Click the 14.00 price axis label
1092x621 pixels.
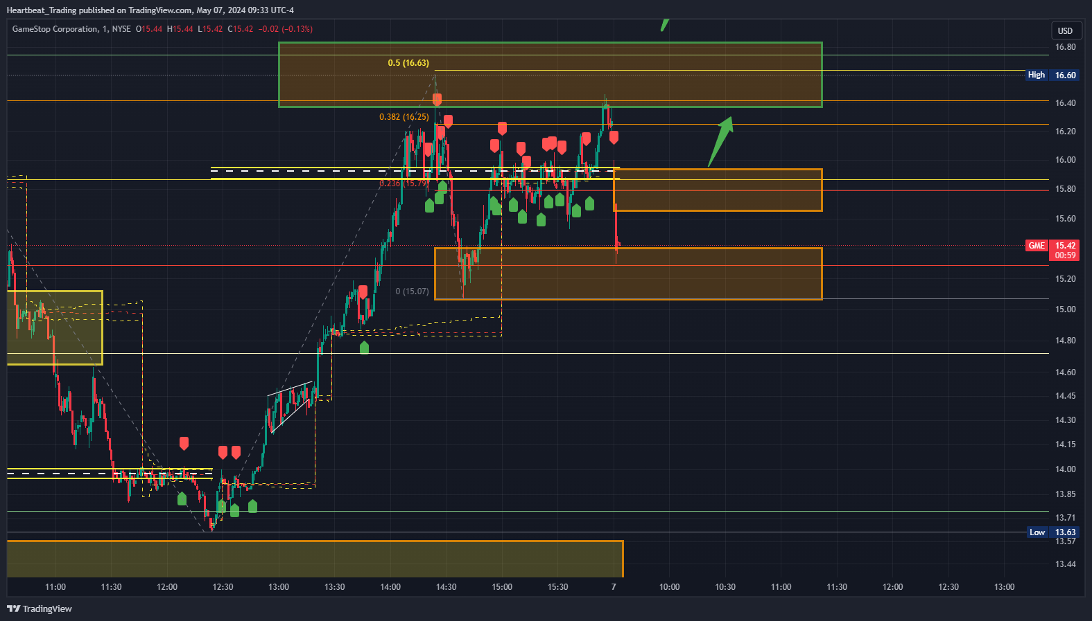tap(1066, 469)
